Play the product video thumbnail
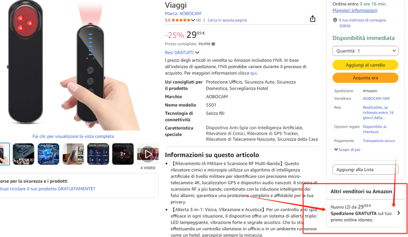Screen dimensions: 408x237 148,154
